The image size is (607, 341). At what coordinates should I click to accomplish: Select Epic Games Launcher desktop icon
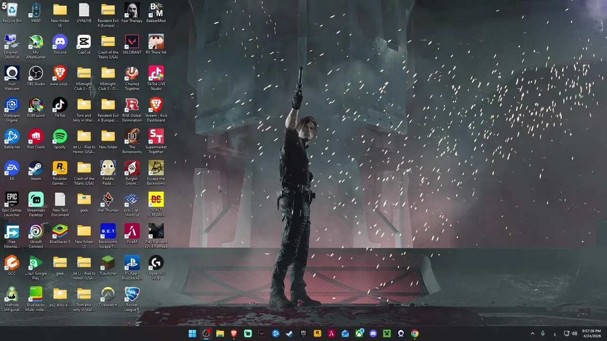(12, 205)
